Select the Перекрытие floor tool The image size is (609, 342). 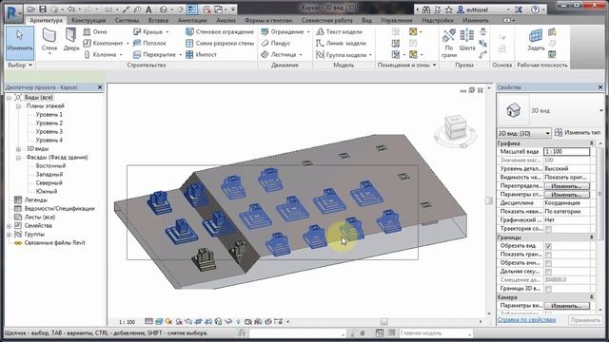click(x=154, y=55)
